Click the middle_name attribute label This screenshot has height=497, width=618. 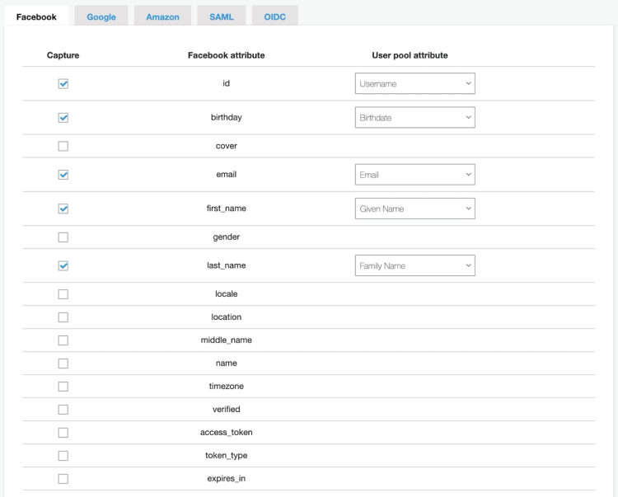(227, 340)
